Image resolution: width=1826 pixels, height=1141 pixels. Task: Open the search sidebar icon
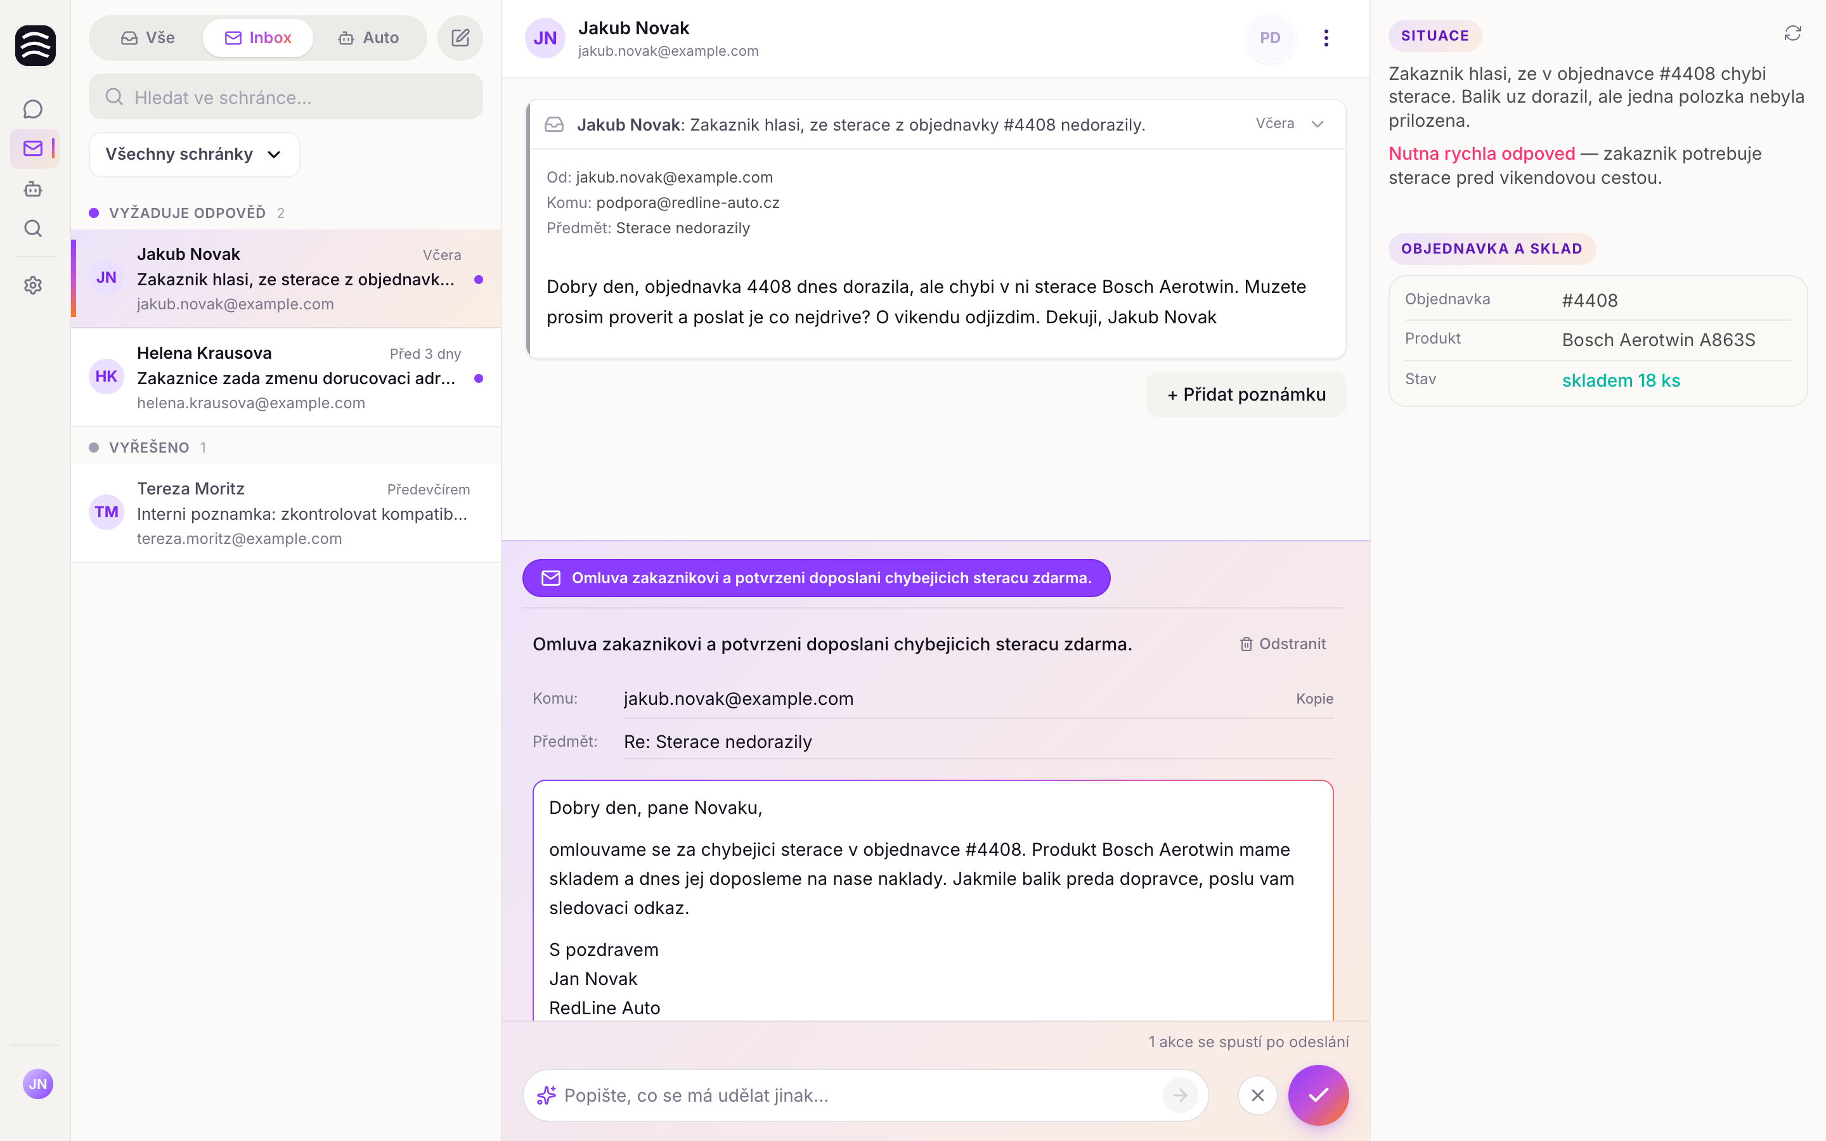tap(32, 229)
